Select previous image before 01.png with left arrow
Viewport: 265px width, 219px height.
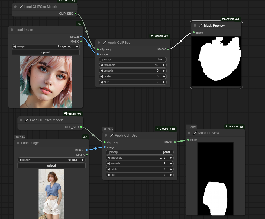pos(20,160)
